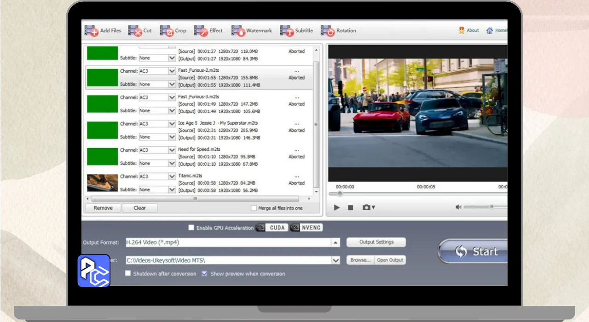The width and height of the screenshot is (589, 322).
Task: Expand the Output Format dropdown
Action: point(336,242)
